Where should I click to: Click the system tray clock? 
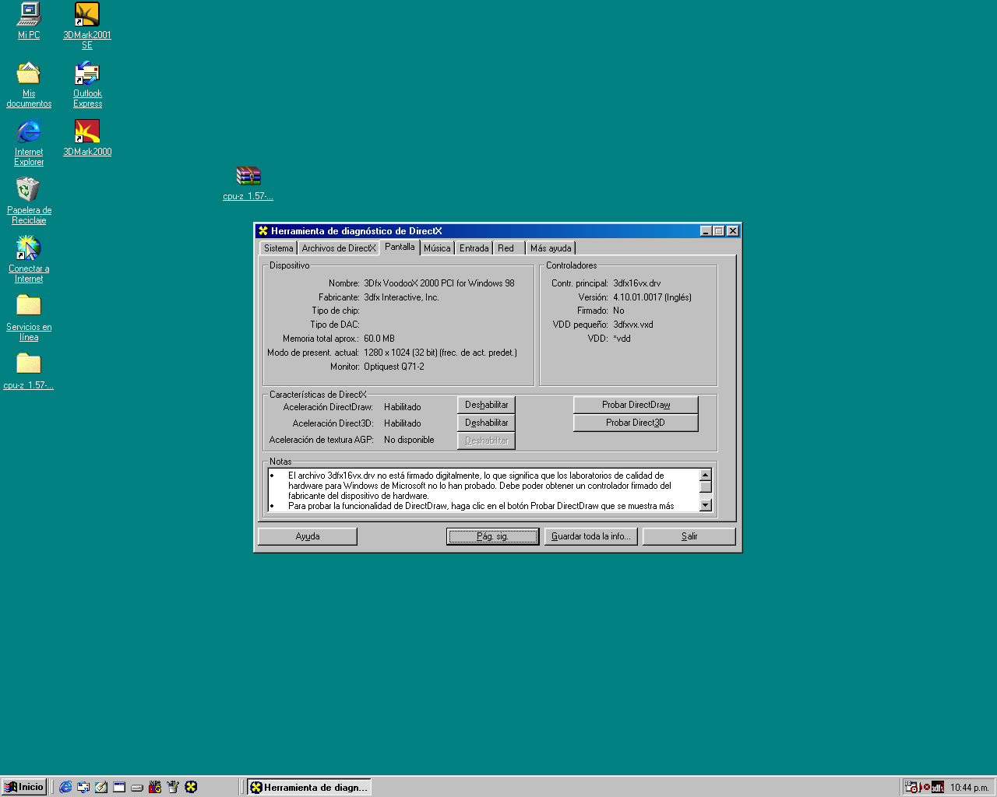(969, 788)
